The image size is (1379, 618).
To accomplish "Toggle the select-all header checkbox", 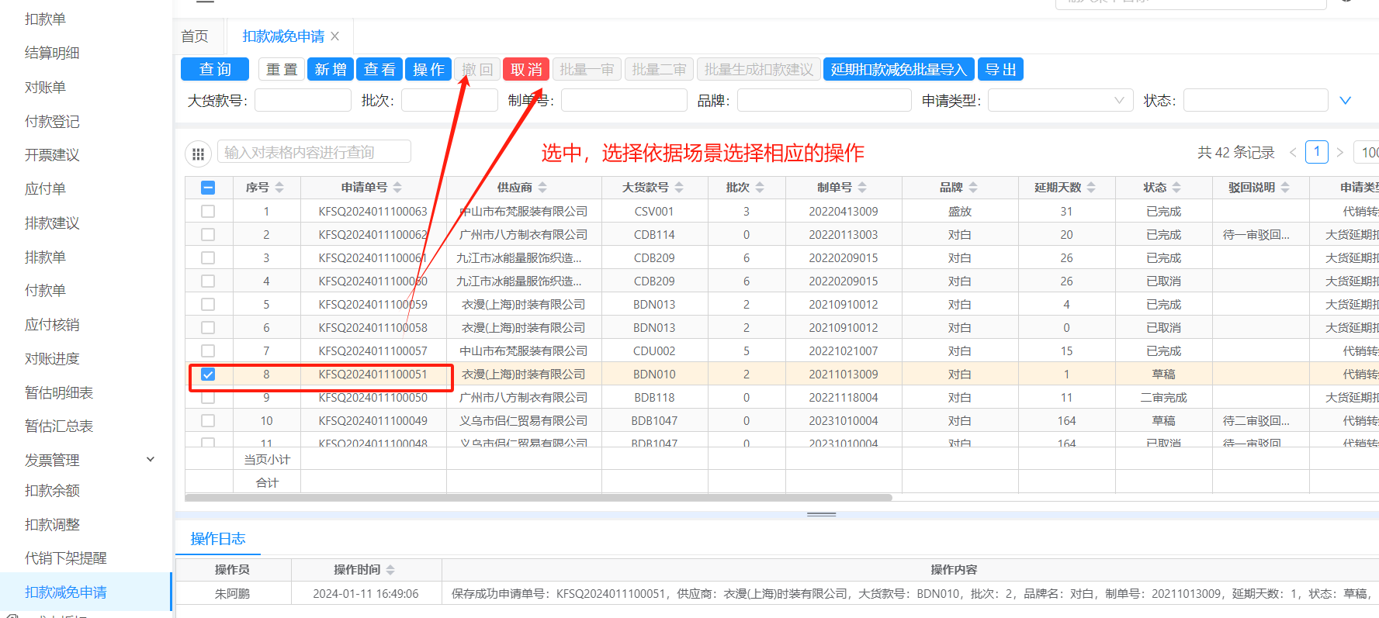I will [208, 188].
